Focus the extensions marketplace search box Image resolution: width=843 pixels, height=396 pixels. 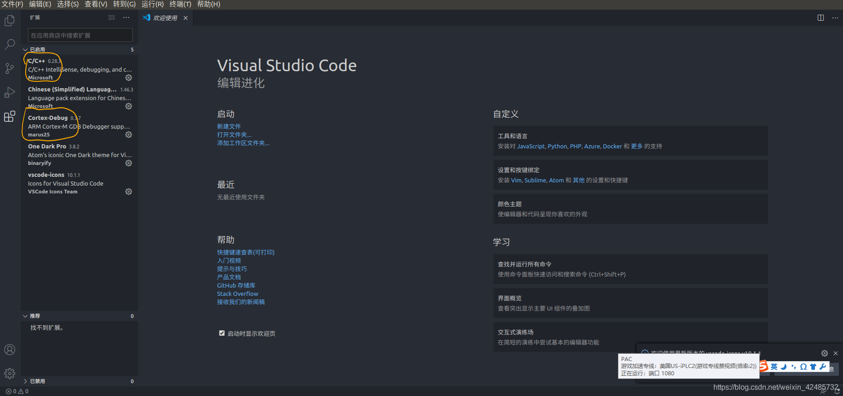pos(80,35)
